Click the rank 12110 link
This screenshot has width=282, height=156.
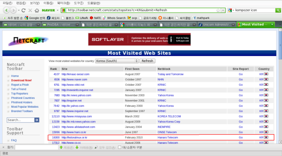pyautogui.click(x=55, y=117)
